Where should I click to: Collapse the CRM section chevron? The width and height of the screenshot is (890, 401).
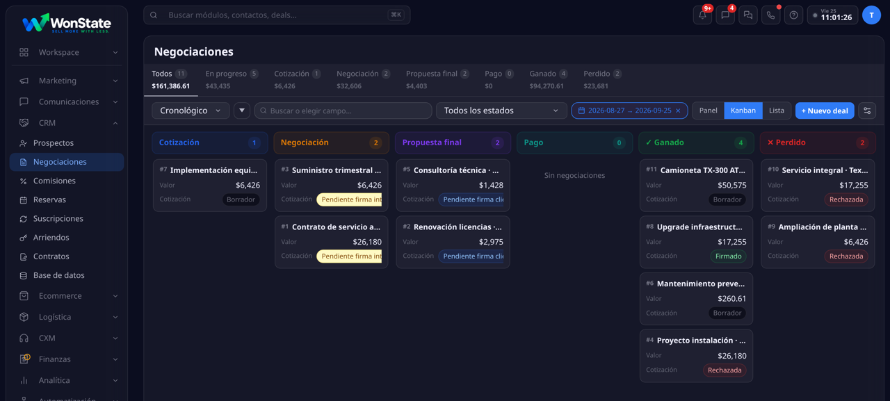[x=115, y=123]
